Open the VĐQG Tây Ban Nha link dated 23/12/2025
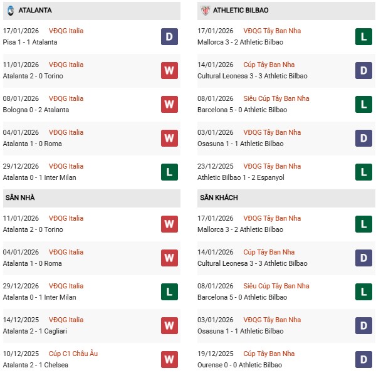Viewport: 376px width, 373px height. [273, 166]
